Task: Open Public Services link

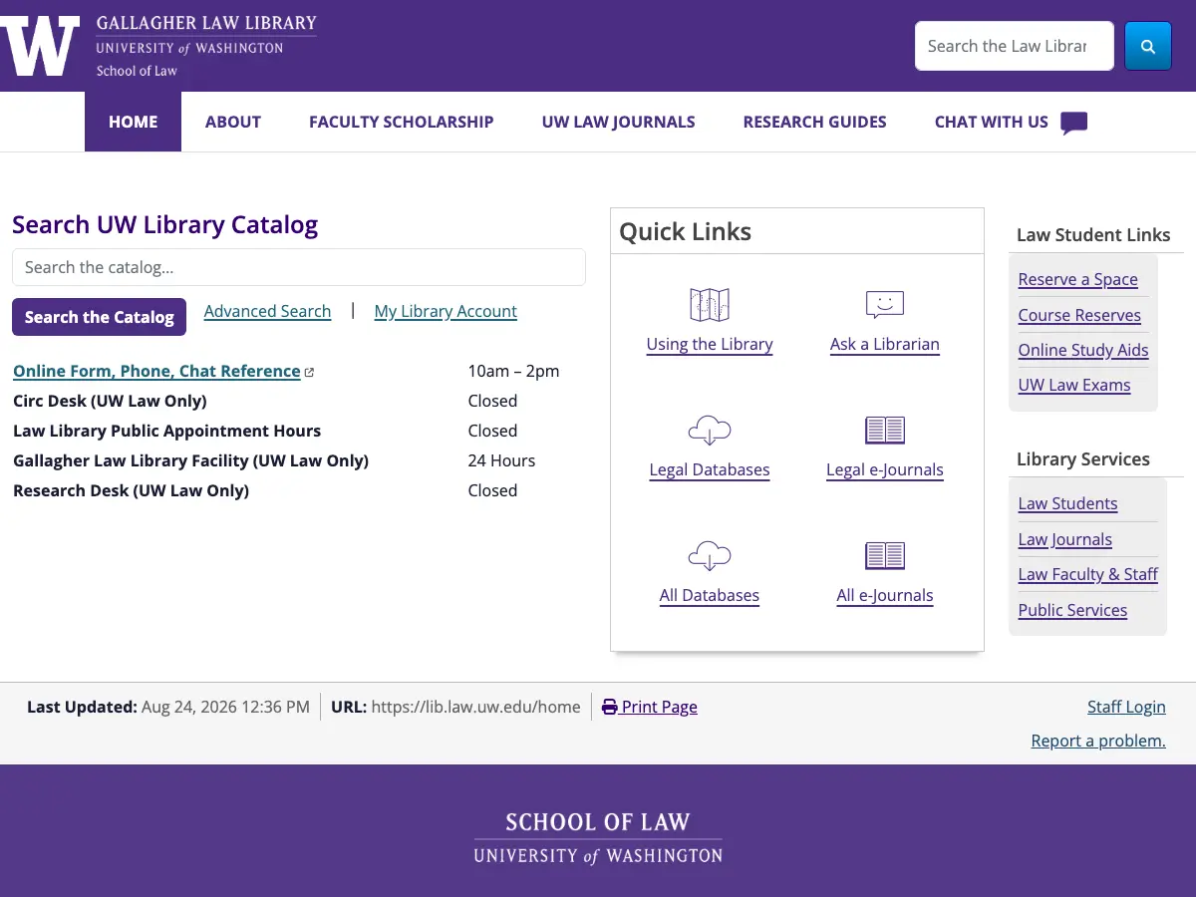Action: 1072,610
